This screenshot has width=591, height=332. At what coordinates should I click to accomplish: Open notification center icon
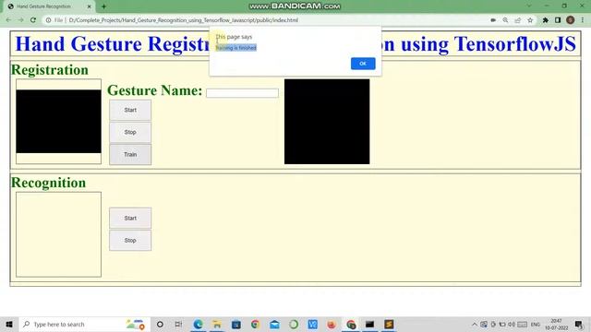579,324
